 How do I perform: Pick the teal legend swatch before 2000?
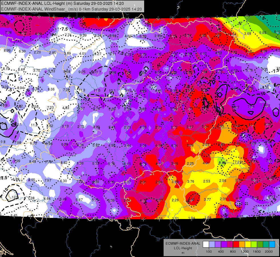tap(266, 244)
